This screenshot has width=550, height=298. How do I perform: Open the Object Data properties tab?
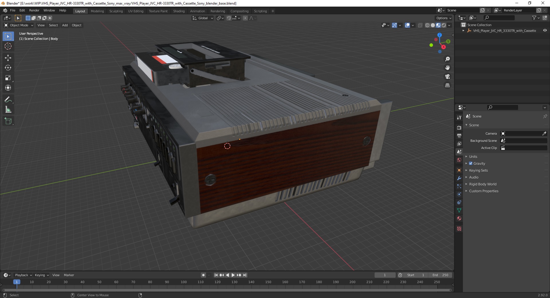pyautogui.click(x=459, y=210)
